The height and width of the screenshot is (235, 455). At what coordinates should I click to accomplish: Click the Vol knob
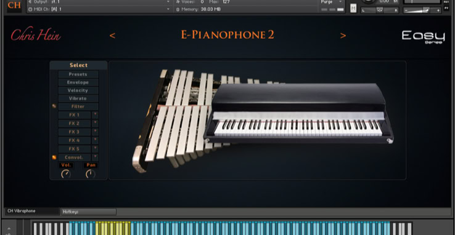66,173
